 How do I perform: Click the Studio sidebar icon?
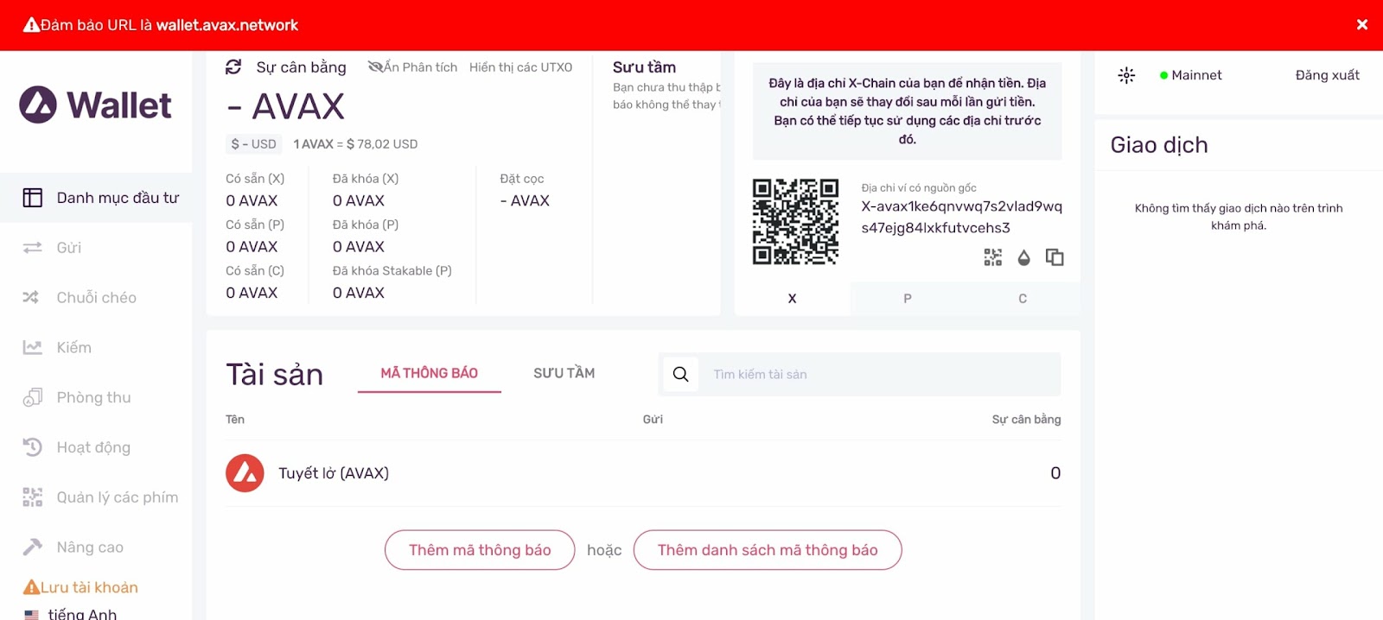coord(33,397)
